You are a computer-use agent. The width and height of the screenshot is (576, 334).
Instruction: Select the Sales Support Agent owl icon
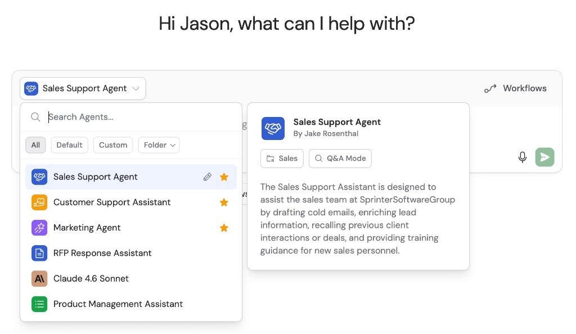tap(39, 177)
